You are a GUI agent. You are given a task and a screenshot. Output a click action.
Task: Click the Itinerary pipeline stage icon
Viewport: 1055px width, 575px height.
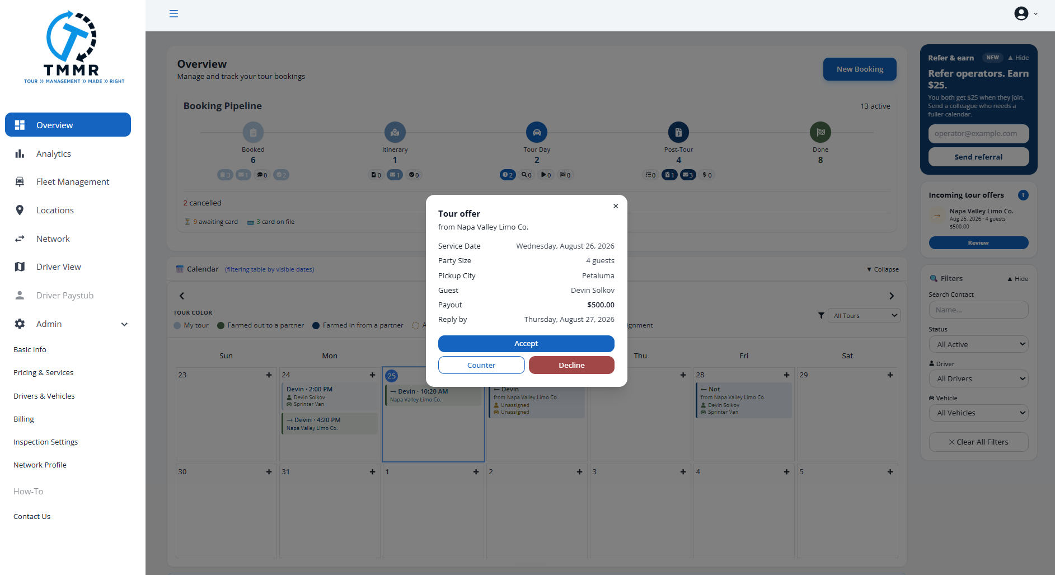click(x=395, y=133)
